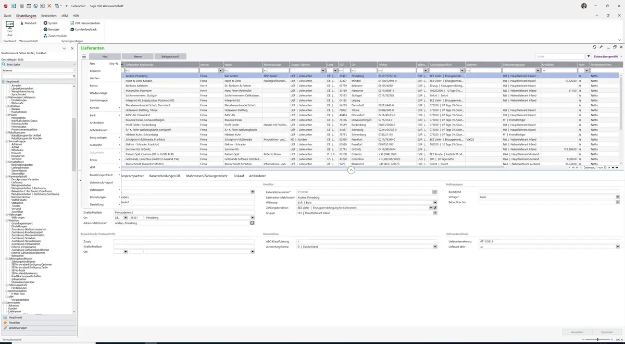This screenshot has width=625, height=344.
Task: Open the Favoriten section in the sidebar
Action: (x=39, y=323)
